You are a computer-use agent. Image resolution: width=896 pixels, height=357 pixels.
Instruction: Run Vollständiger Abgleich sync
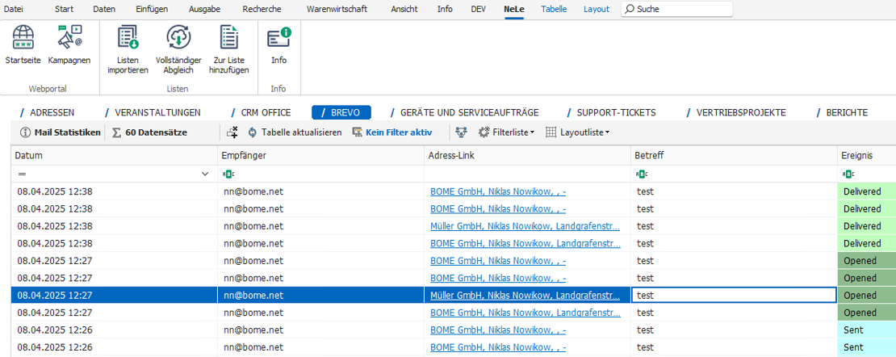coord(178,36)
